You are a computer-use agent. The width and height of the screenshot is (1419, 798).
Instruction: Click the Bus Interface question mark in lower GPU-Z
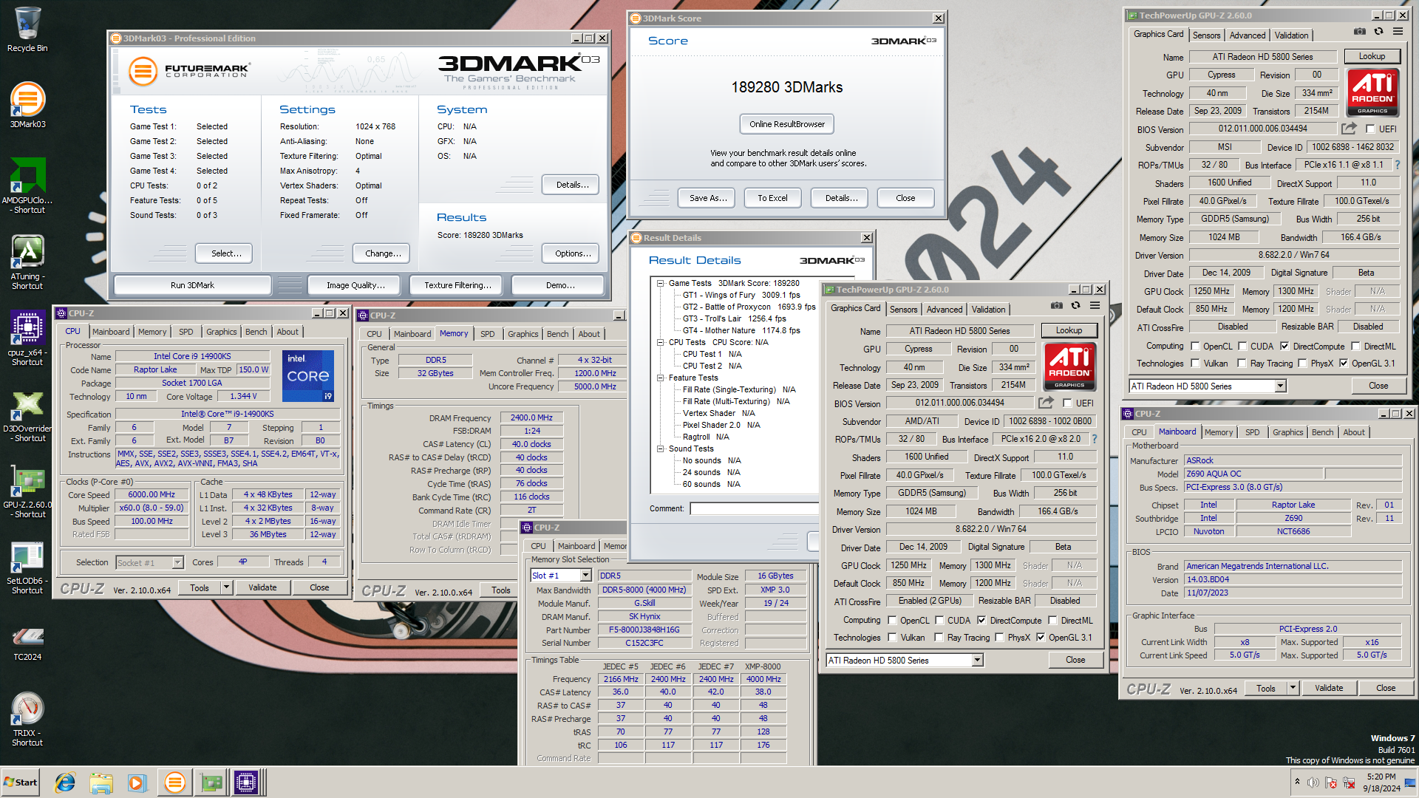pos(1095,439)
